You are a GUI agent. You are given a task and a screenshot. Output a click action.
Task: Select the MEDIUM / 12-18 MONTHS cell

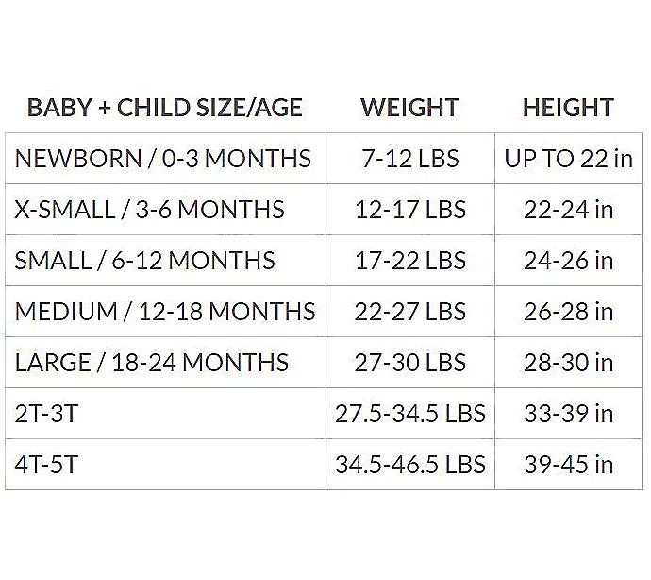click(165, 311)
